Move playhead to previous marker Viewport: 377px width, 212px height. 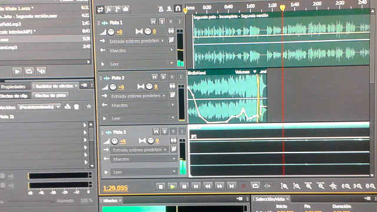(196, 186)
